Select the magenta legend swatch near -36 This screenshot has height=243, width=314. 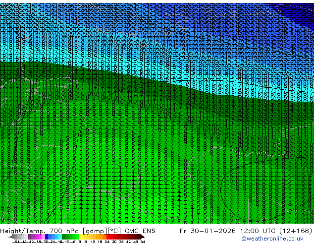pos(40,237)
